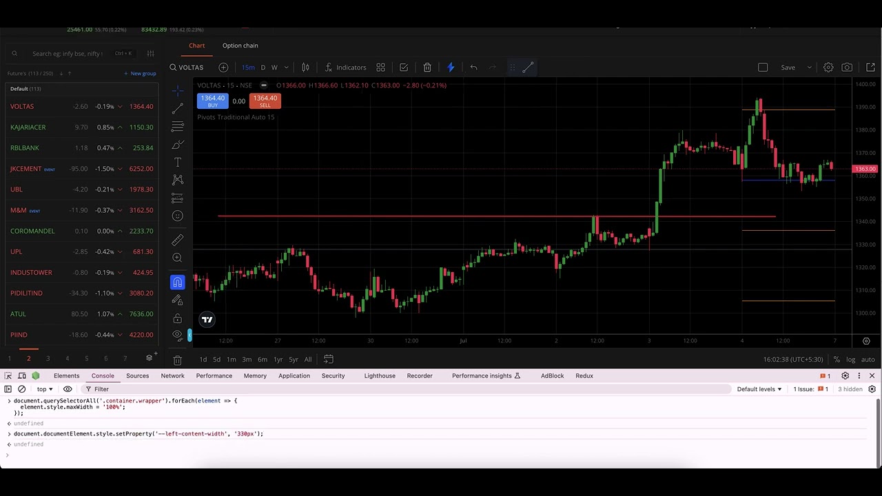
Task: Switch to the Option chain tab
Action: click(x=240, y=45)
